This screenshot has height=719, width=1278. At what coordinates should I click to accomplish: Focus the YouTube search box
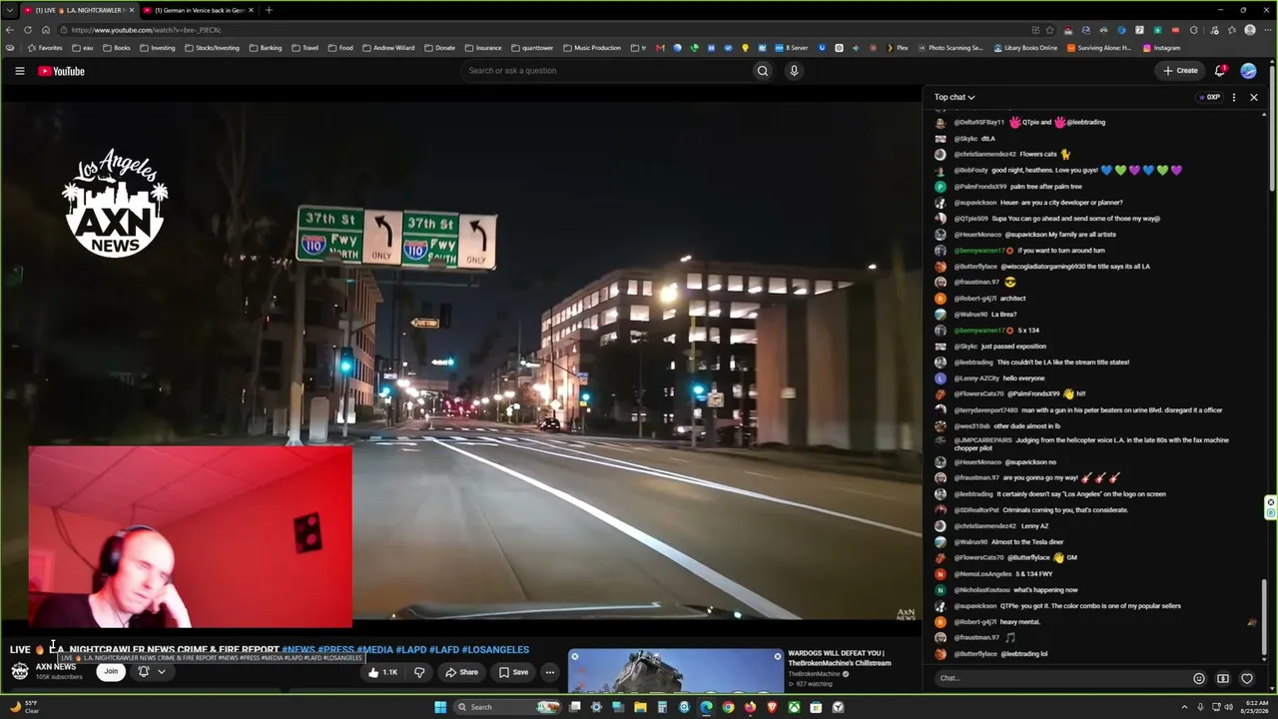(x=607, y=71)
